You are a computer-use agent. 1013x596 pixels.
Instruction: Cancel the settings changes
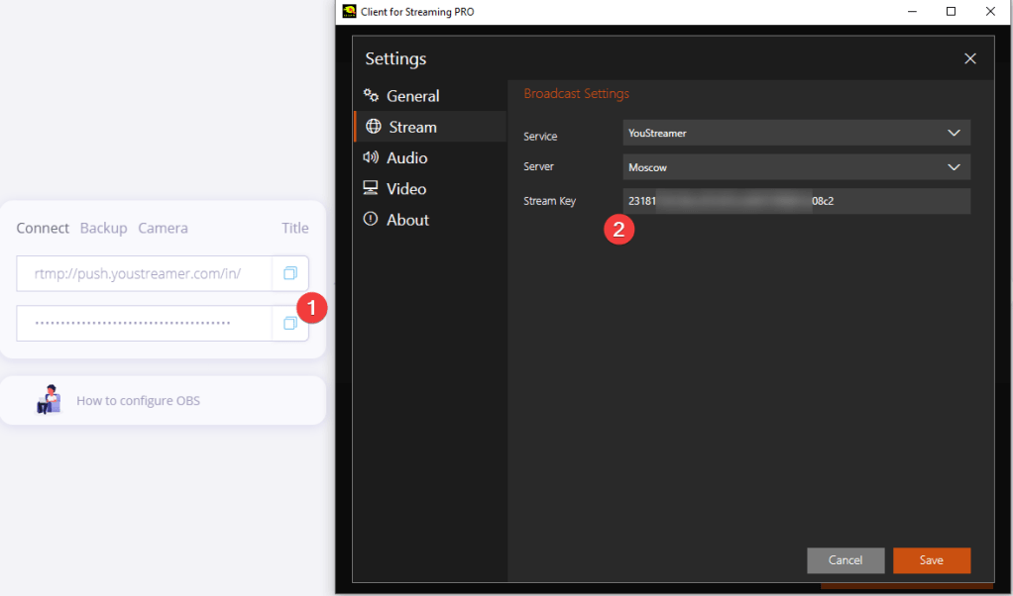[x=845, y=560]
